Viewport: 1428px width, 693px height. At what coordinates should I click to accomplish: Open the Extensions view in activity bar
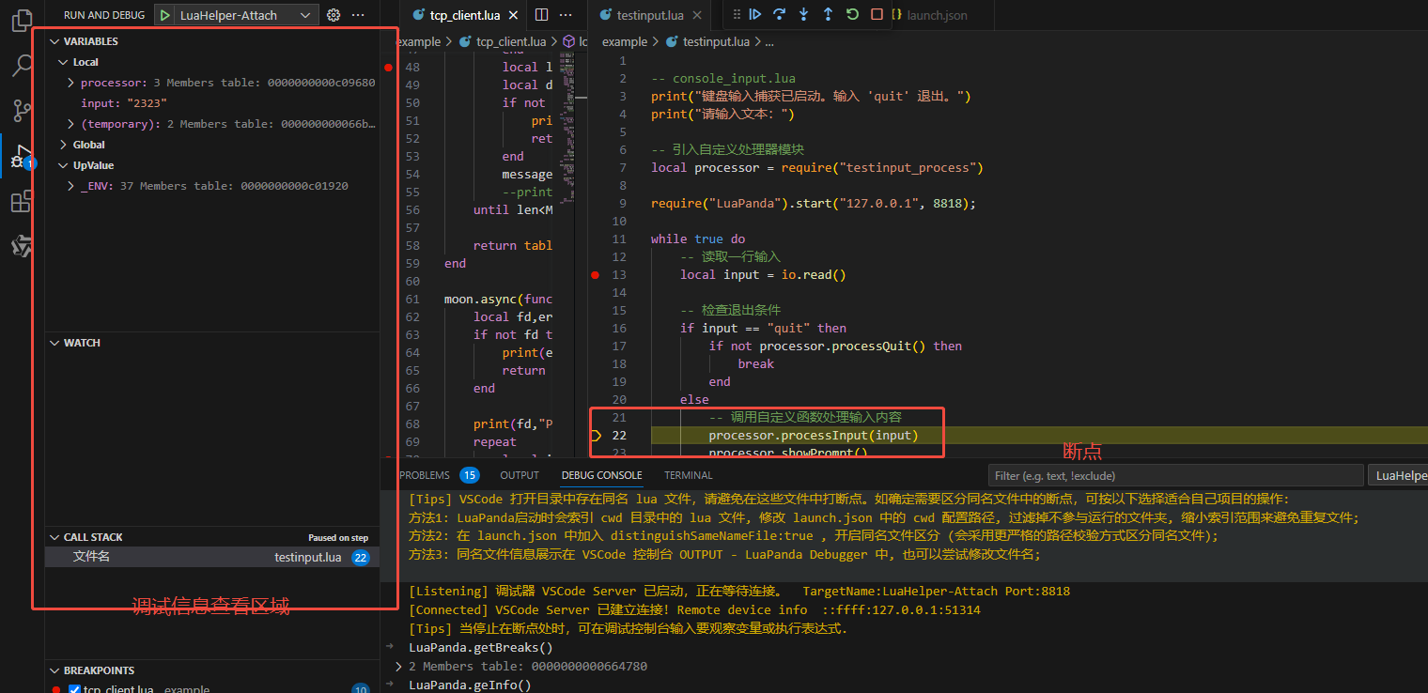[x=22, y=202]
